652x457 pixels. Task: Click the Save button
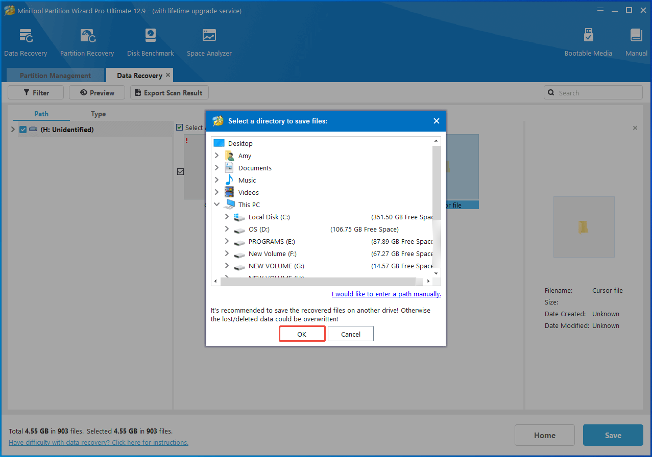point(613,435)
